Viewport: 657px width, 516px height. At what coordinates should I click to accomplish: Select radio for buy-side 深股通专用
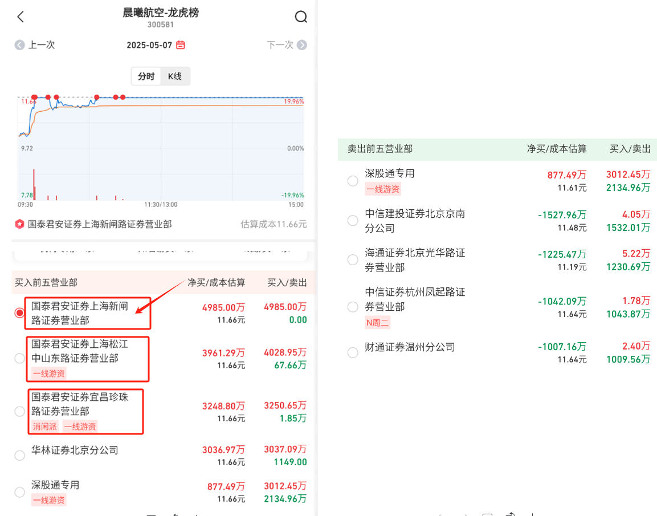point(19,492)
